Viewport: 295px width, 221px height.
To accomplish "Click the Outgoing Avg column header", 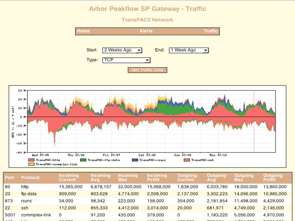I will coord(217,178).
